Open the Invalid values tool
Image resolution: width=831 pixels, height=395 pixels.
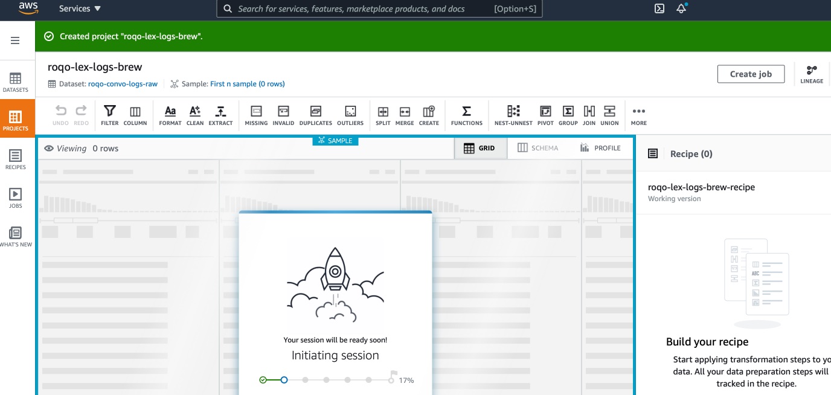[283, 115]
